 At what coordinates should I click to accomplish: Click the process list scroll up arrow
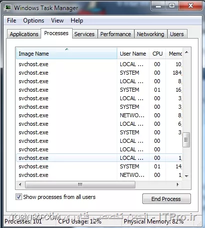(186, 53)
